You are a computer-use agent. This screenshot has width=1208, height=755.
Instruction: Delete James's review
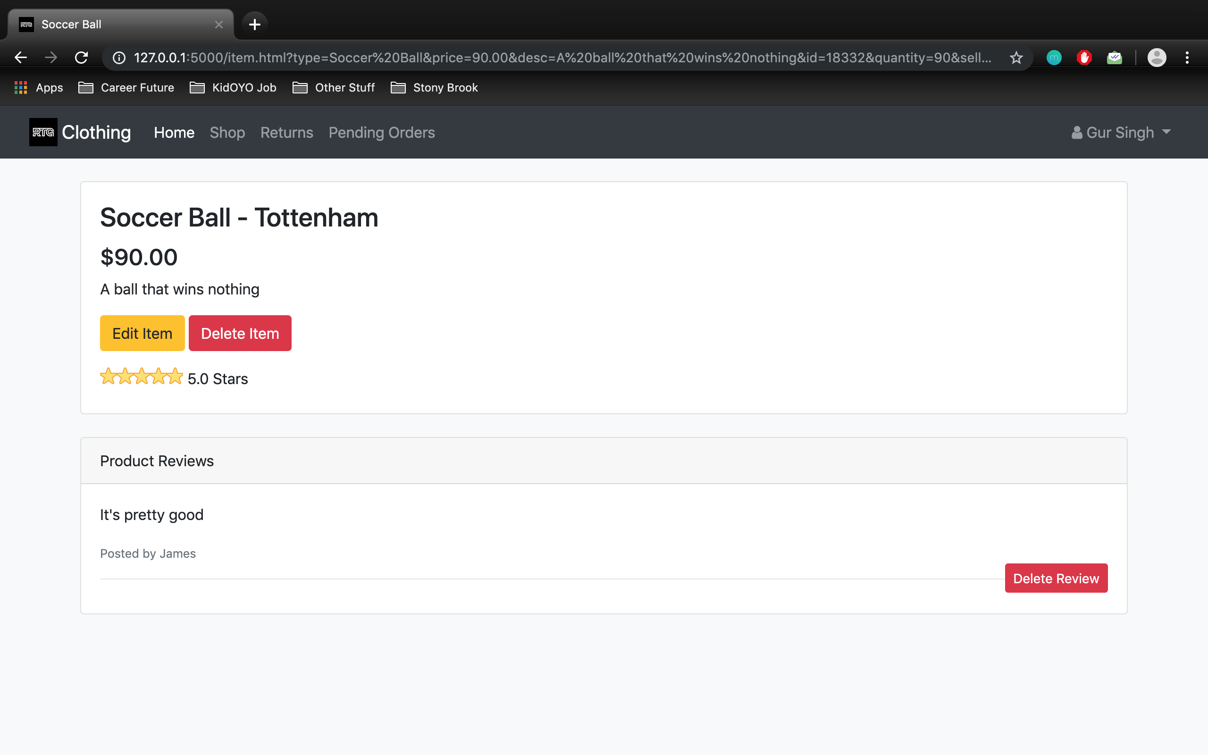(x=1056, y=578)
